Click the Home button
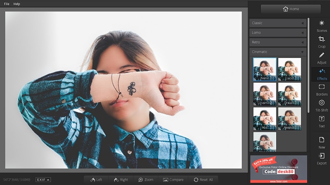 coord(290,9)
